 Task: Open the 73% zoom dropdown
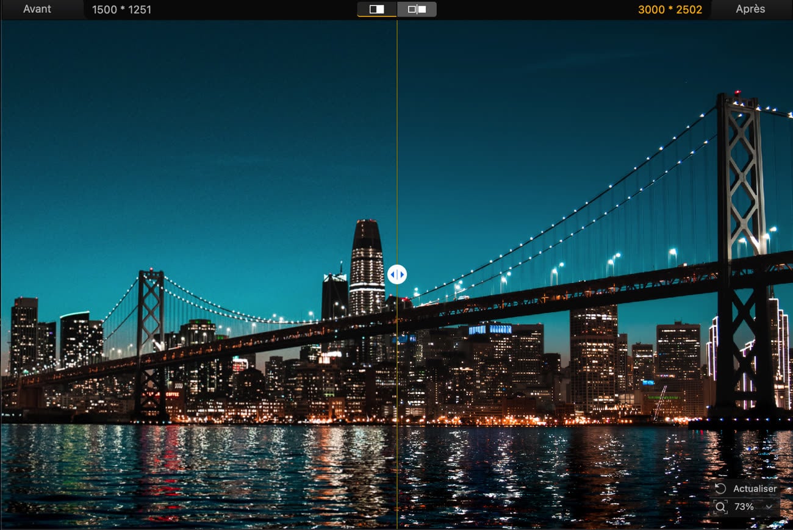pyautogui.click(x=744, y=507)
